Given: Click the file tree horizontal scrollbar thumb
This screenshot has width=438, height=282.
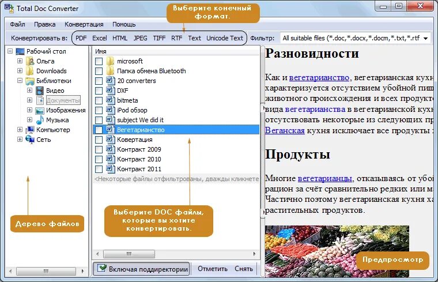Looking at the screenshot, I should (x=46, y=271).
